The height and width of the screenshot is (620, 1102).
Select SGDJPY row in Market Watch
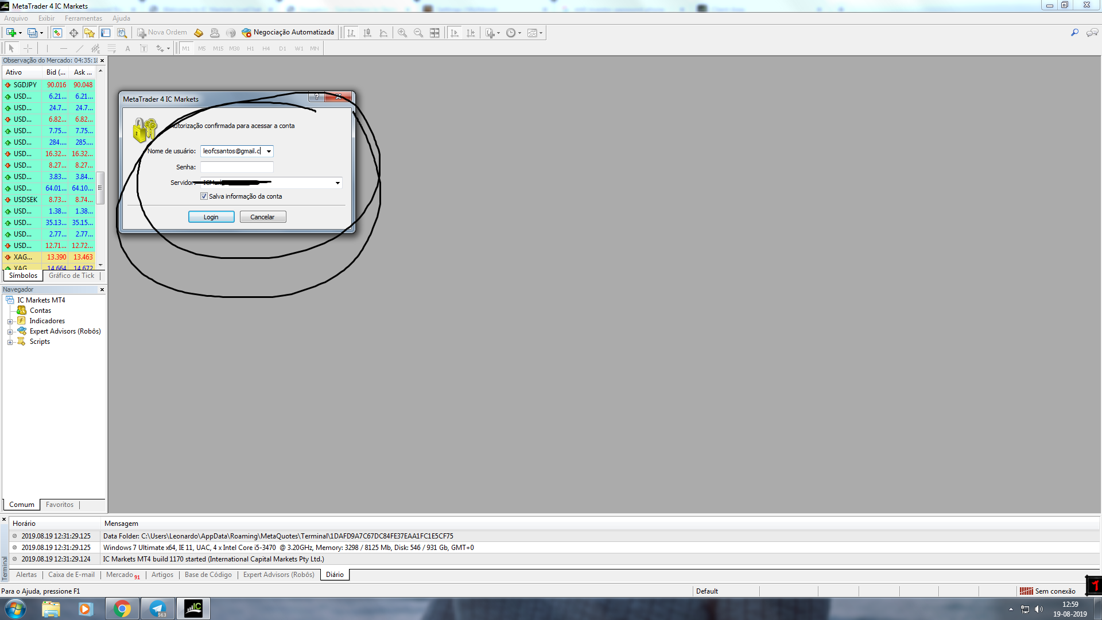[49, 85]
